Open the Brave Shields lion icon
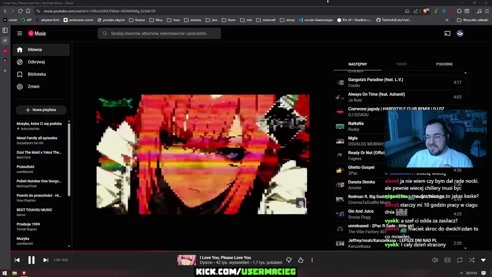Viewport: 492px width, 277px height. pyautogui.click(x=425, y=11)
